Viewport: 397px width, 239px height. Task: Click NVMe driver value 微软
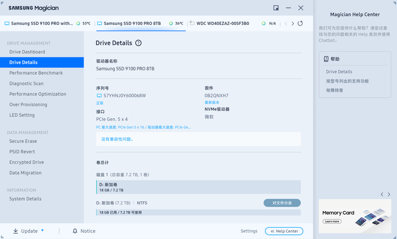(209, 117)
